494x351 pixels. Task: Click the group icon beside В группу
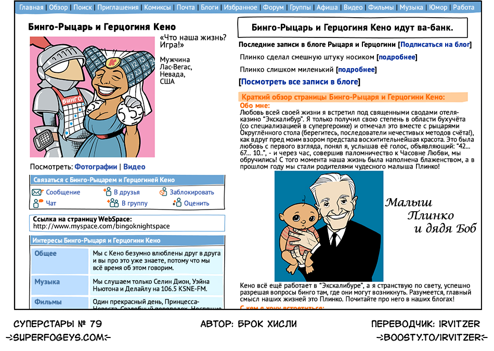[x=112, y=203]
